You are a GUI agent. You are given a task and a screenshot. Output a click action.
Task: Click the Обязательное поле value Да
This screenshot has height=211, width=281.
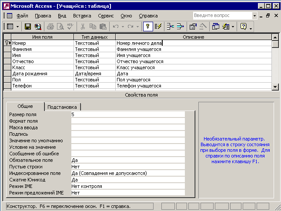click(x=128, y=160)
